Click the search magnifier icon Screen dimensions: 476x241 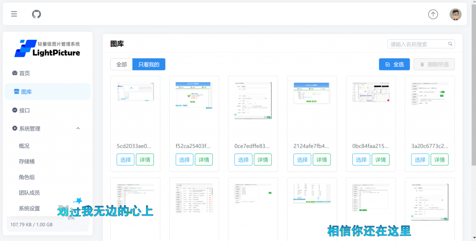(450, 44)
